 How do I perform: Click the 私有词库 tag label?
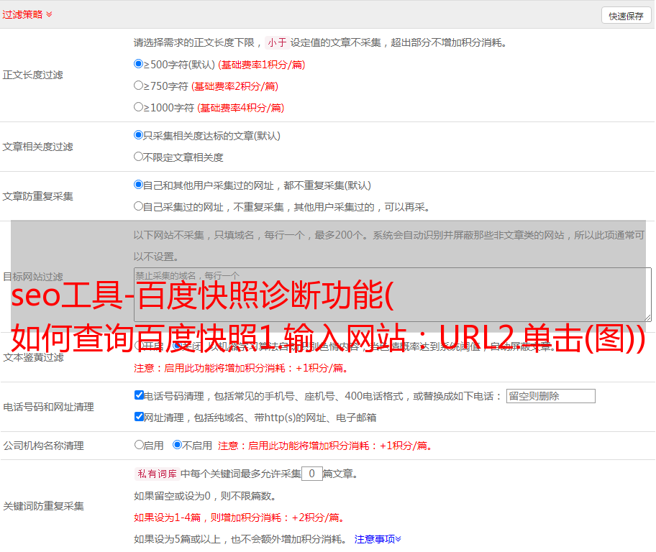click(155, 474)
